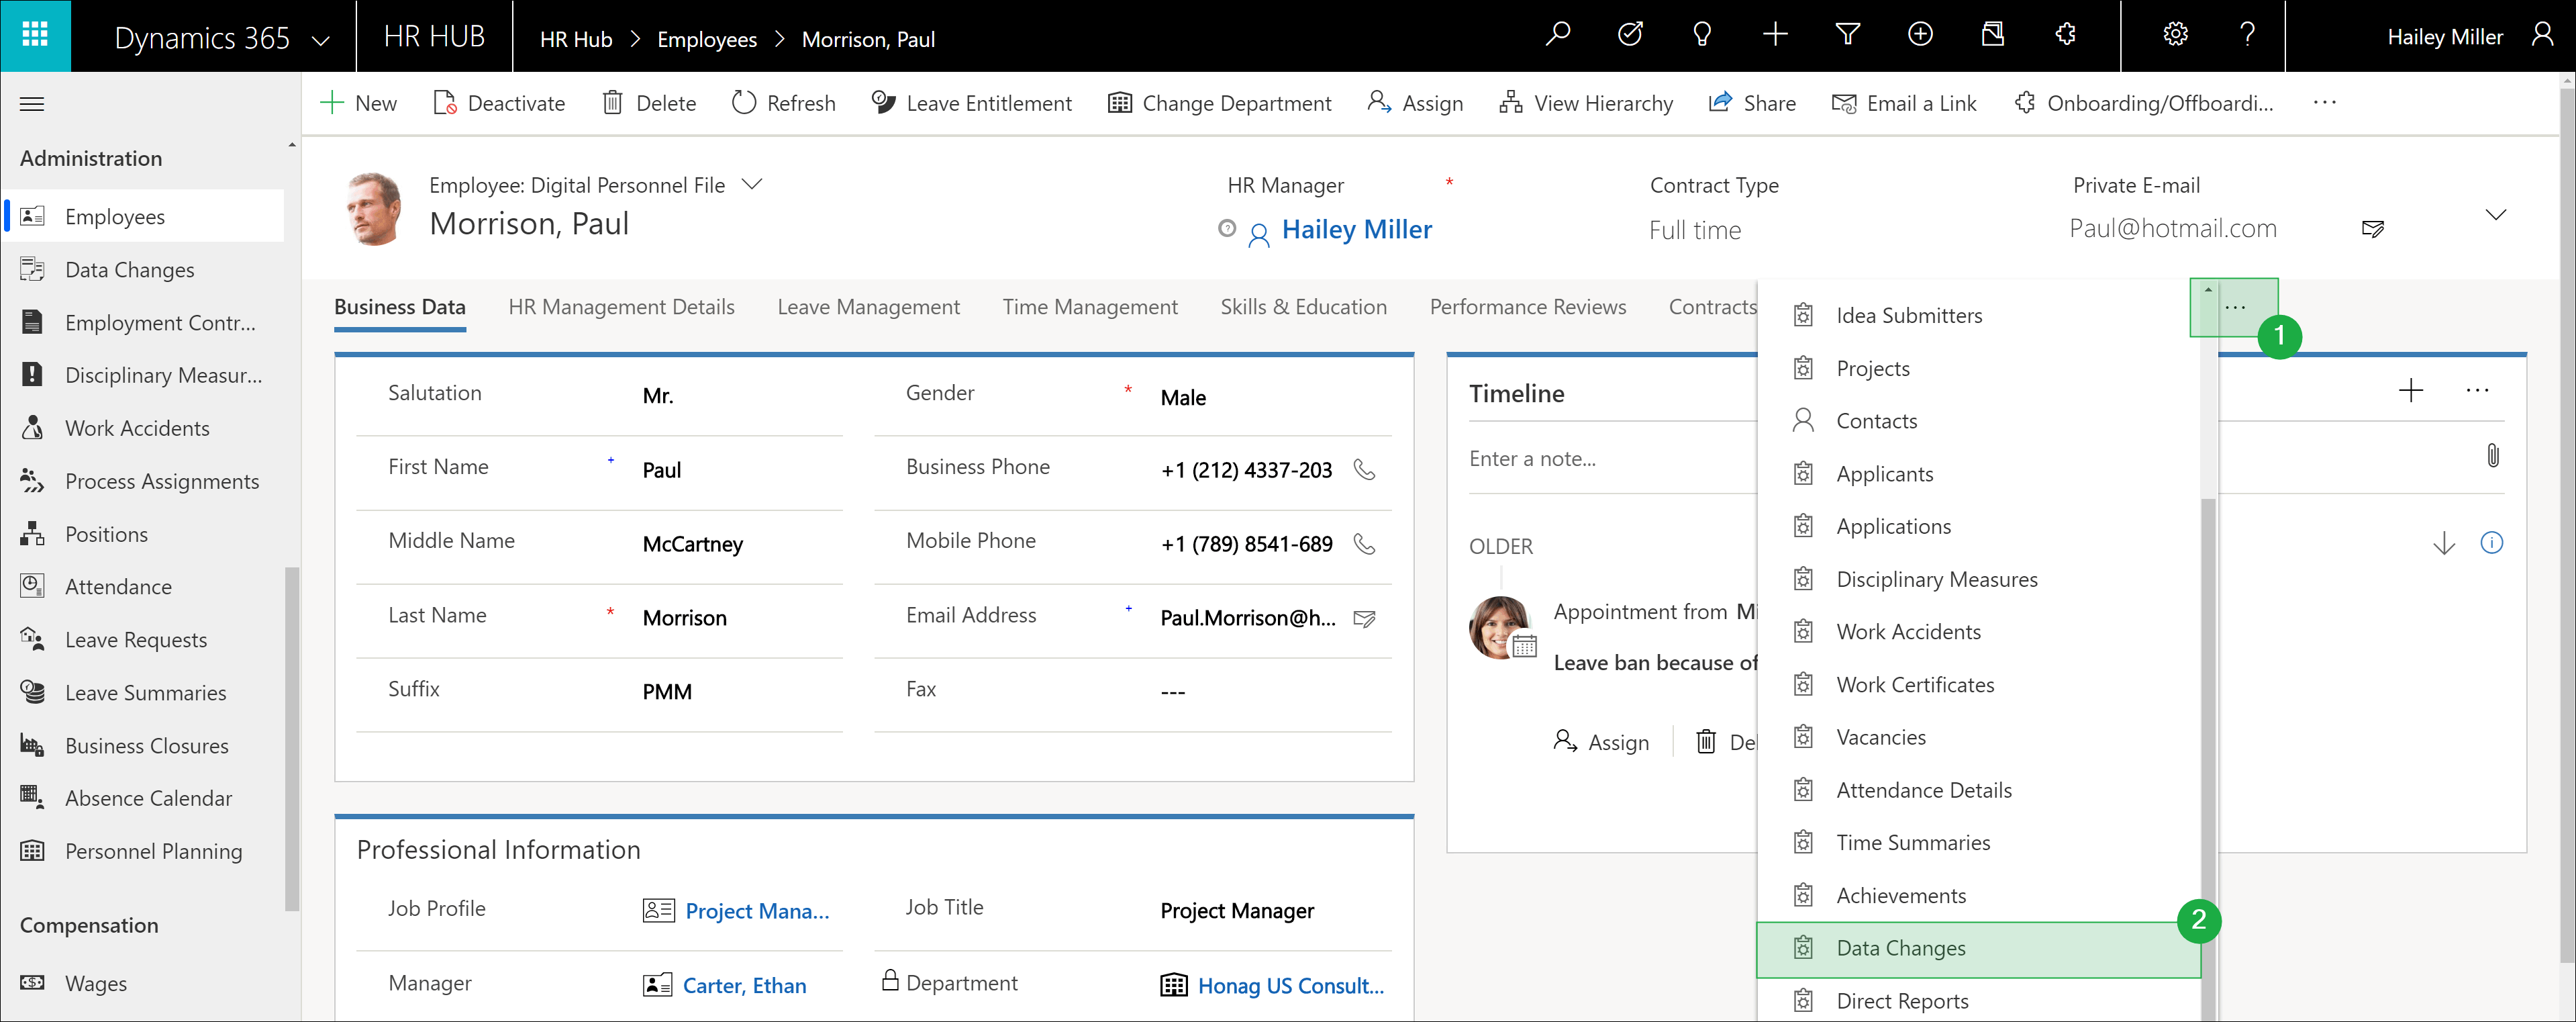Click the timeline info icon
The image size is (2576, 1022).
click(2491, 543)
